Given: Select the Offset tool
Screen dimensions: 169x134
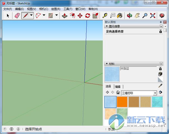Looking at the screenshot, I should click(x=72, y=16).
